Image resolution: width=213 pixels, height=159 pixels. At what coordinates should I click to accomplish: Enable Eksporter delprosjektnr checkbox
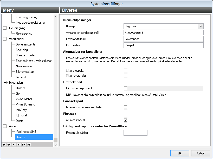click(126, 88)
